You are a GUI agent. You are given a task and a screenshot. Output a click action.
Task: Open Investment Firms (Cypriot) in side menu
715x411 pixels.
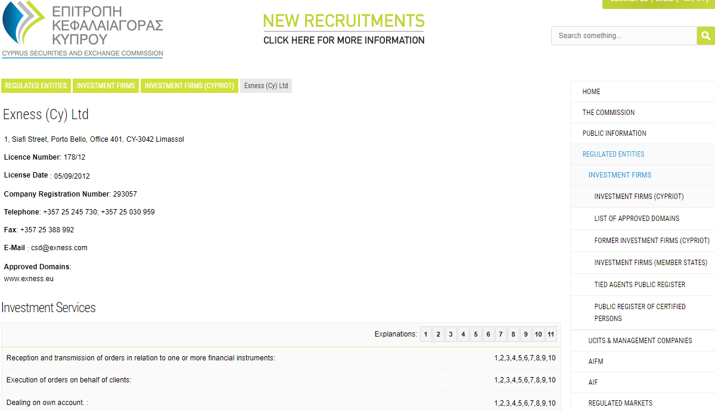642,197
